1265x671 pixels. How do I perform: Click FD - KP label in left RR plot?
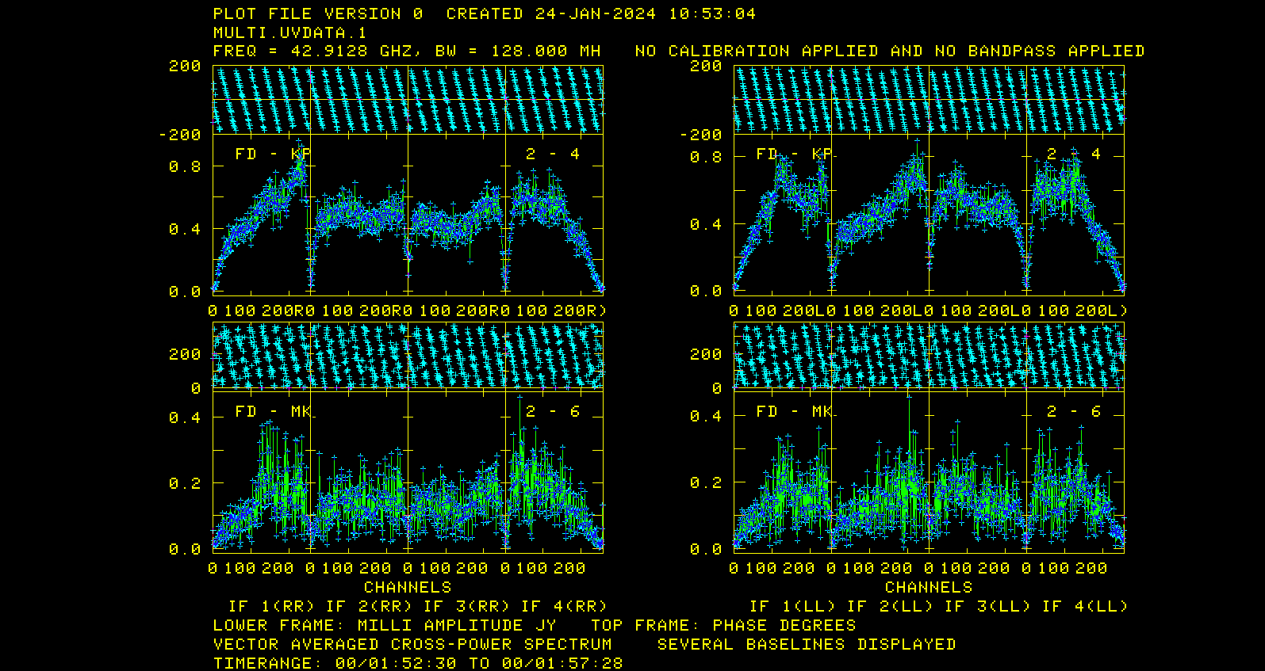pyautogui.click(x=273, y=154)
